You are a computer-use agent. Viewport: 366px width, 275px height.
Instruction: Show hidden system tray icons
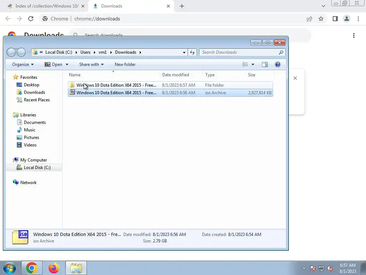(x=304, y=268)
